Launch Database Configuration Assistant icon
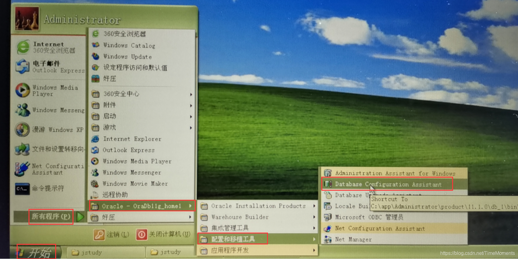 328,184
